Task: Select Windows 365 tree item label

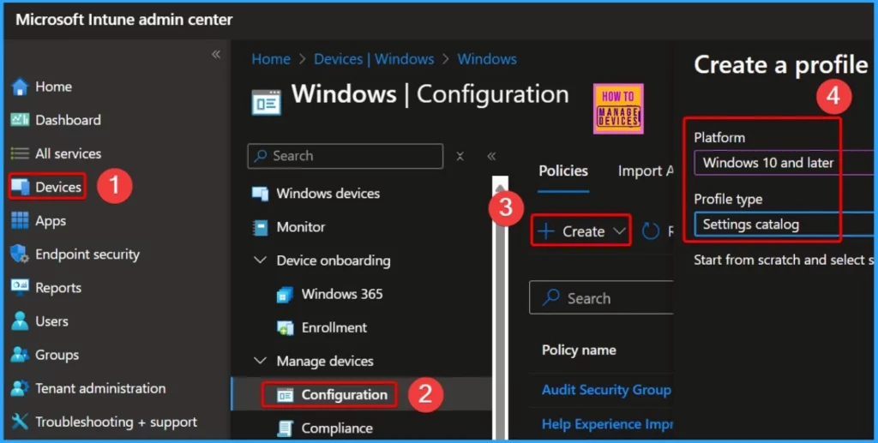Action: tap(342, 294)
